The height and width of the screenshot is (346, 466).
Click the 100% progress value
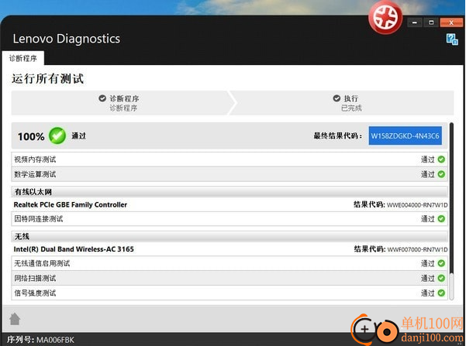31,136
